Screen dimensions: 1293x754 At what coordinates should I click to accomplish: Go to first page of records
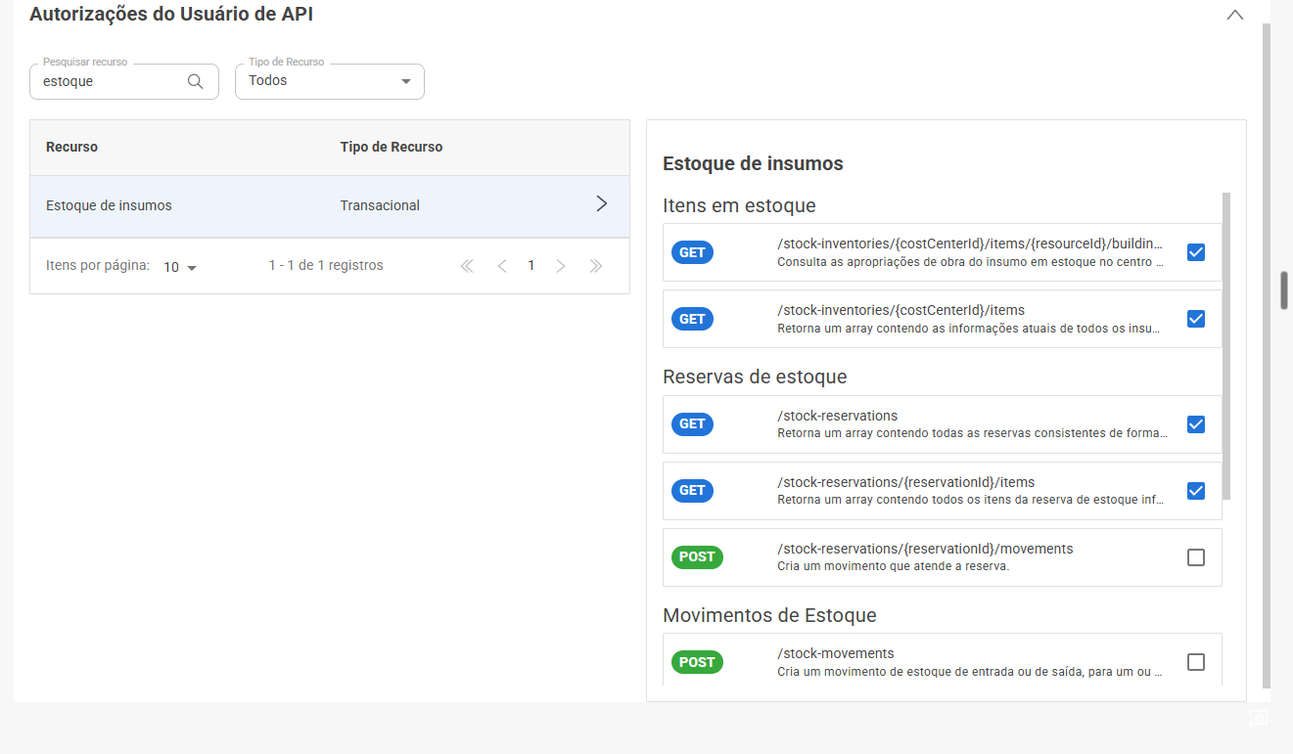tap(467, 266)
